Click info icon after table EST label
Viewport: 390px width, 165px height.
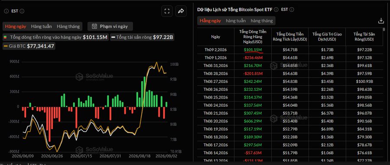coord(292,10)
